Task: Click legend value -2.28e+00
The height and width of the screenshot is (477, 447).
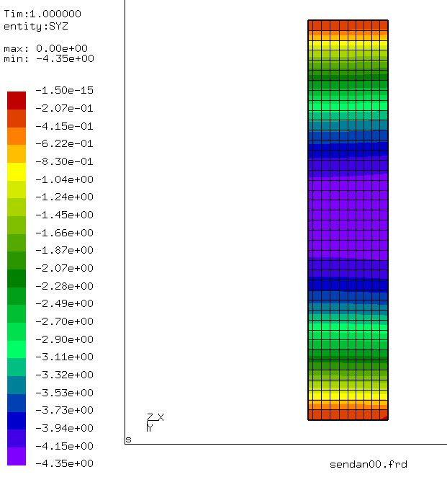Action: coord(64,286)
